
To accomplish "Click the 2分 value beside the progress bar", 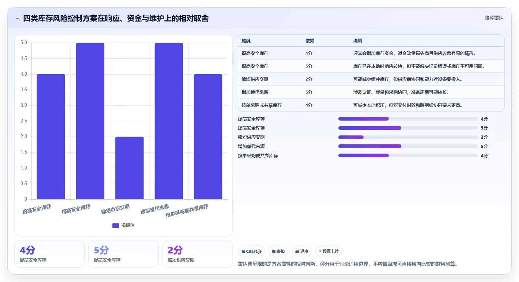I will (x=484, y=137).
